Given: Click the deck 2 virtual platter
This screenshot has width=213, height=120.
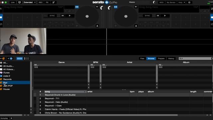Looking at the screenshot, I should 126,16.
